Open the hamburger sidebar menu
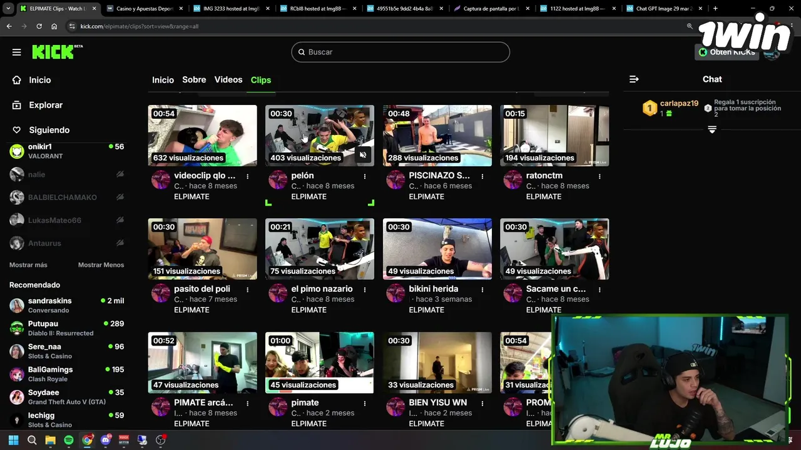This screenshot has width=801, height=450. 17,52
